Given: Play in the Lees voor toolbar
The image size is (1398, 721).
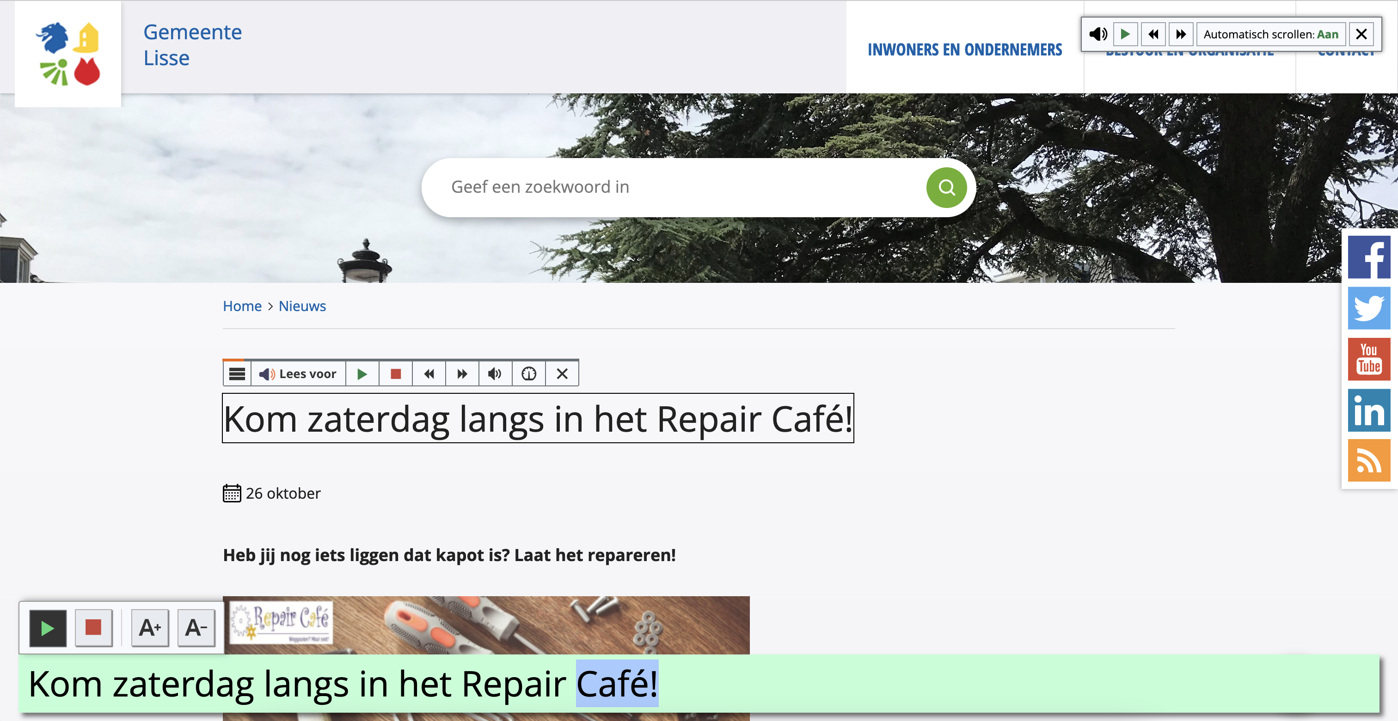Looking at the screenshot, I should 362,374.
